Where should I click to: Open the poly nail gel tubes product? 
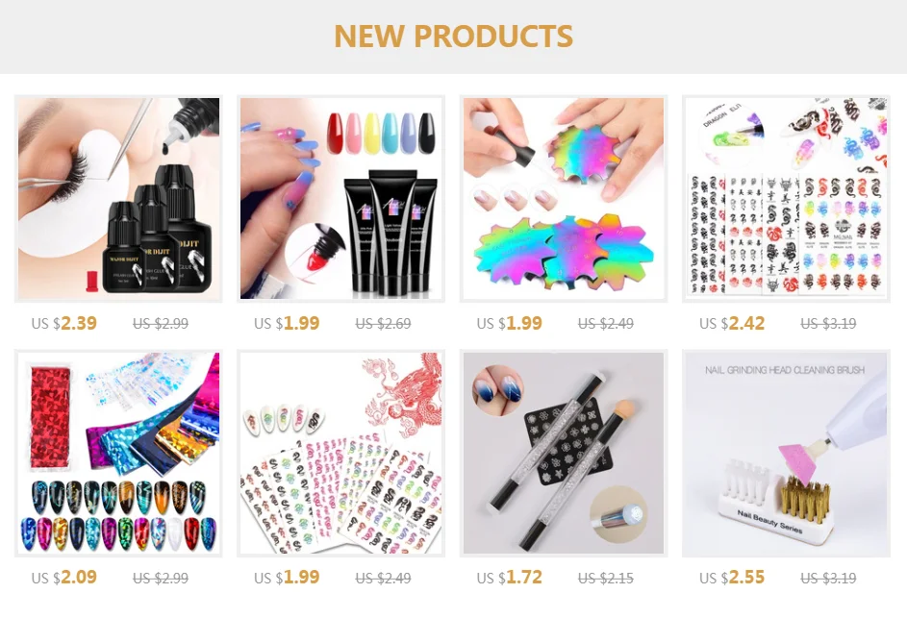click(x=340, y=198)
